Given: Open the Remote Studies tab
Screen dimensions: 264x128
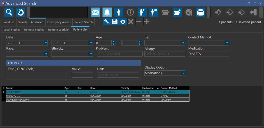Looking at the screenshot, I should pyautogui.click(x=34, y=30).
